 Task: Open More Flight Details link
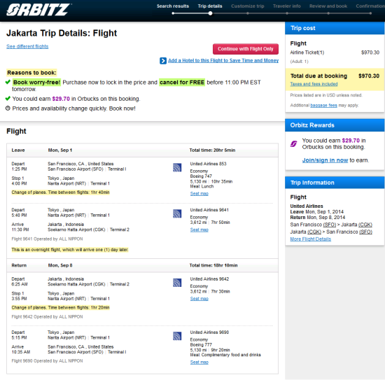(310, 239)
